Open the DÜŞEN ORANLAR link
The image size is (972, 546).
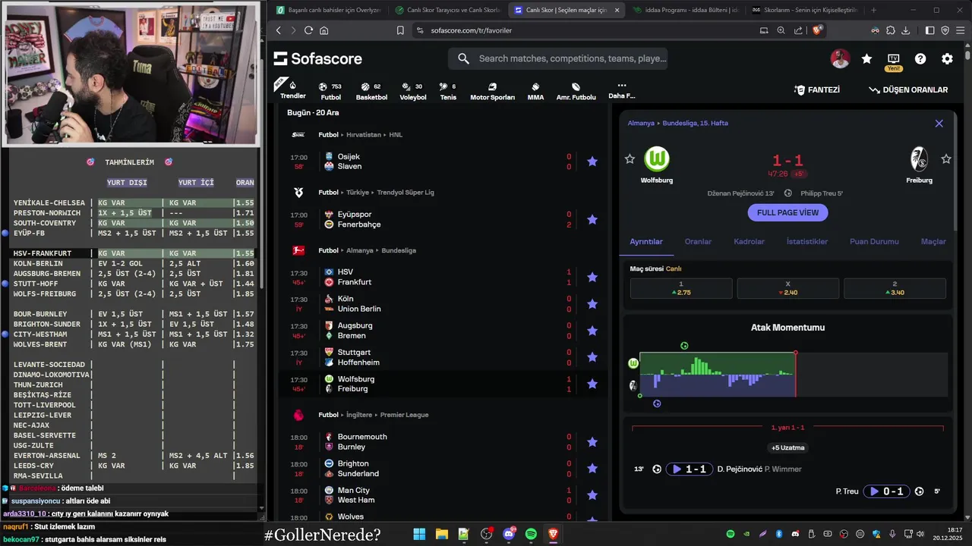pos(908,89)
